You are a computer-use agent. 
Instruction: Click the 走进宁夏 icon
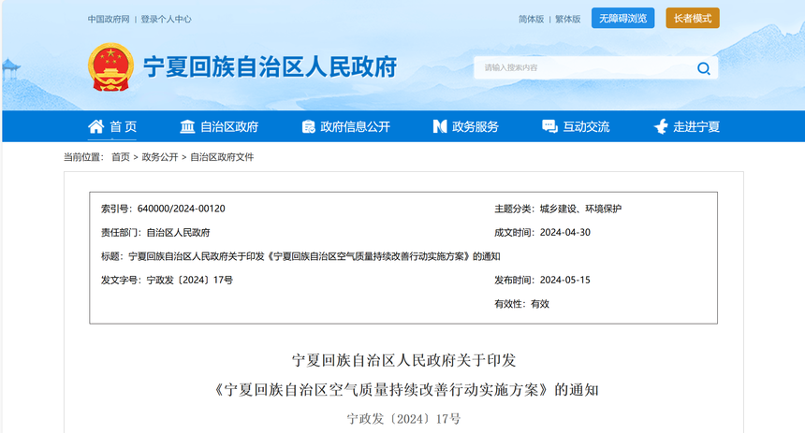click(661, 127)
